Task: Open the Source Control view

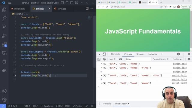Action: pos(4,27)
